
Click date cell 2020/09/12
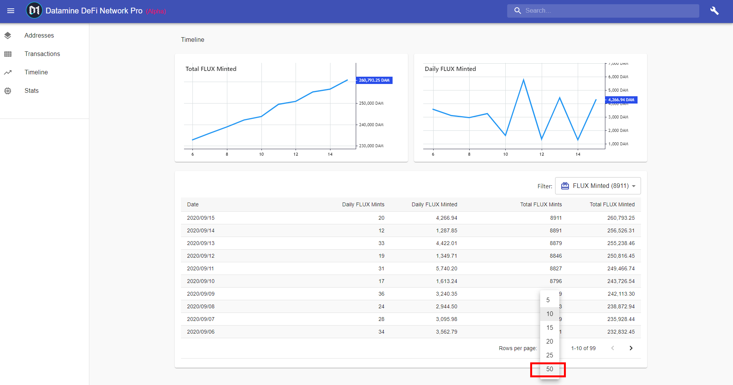pyautogui.click(x=201, y=256)
